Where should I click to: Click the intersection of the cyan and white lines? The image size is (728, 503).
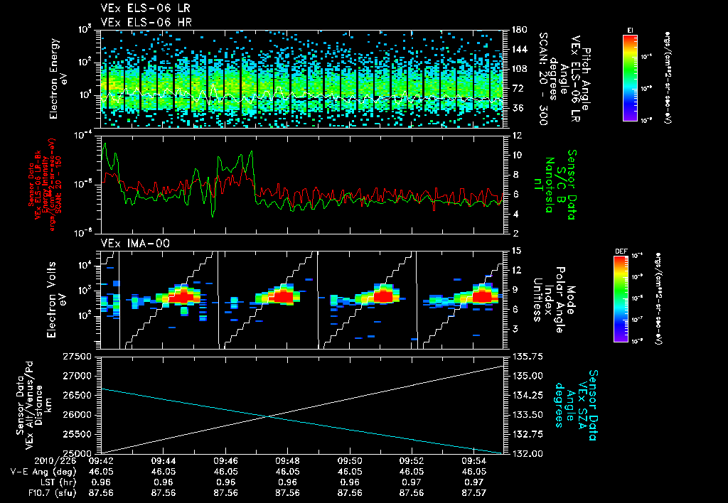(x=268, y=416)
